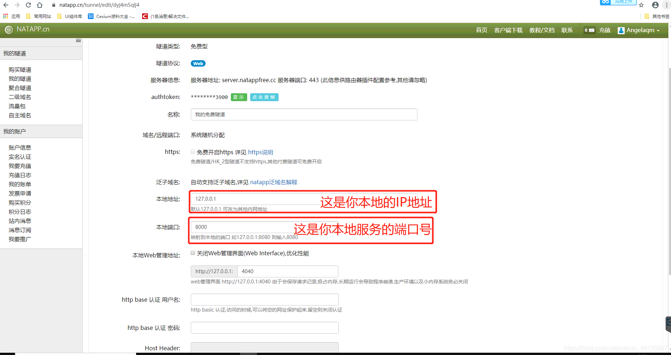Click the message envelope counter icon

(589, 30)
